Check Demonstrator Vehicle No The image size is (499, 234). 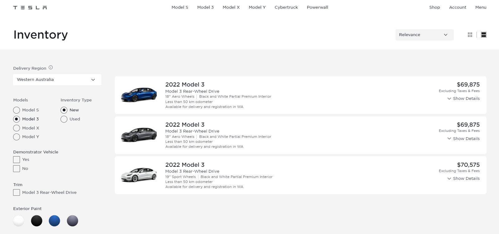coord(17,169)
